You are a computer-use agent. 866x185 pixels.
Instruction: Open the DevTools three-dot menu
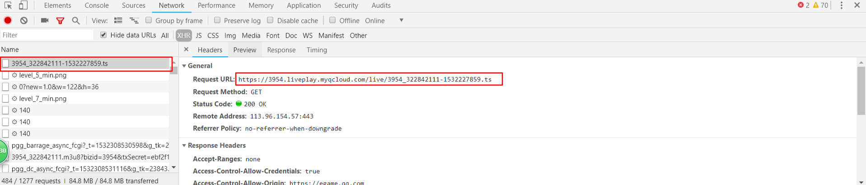coord(841,5)
